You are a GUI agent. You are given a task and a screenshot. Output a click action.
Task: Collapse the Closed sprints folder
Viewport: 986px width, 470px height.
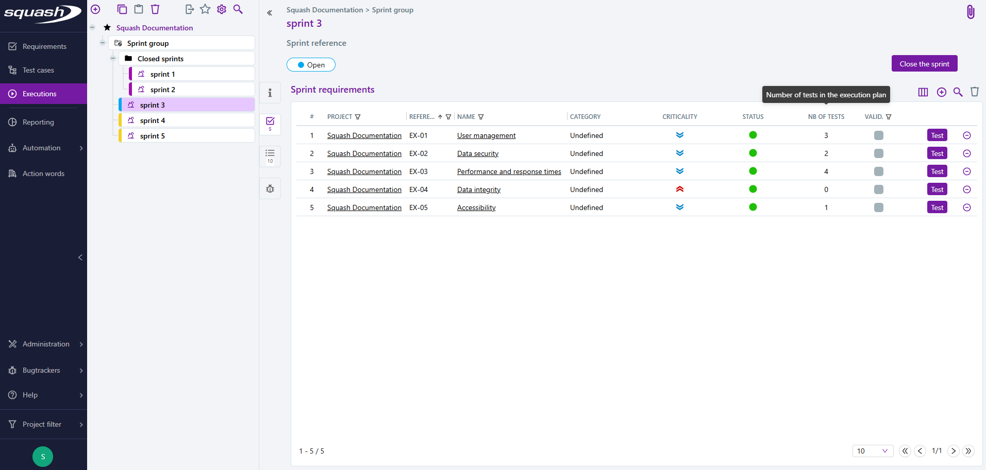[x=113, y=59]
